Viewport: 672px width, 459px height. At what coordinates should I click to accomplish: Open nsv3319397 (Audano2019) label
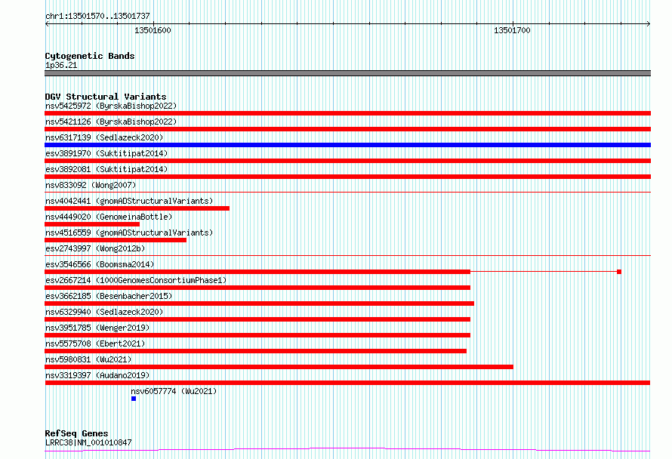tap(97, 375)
